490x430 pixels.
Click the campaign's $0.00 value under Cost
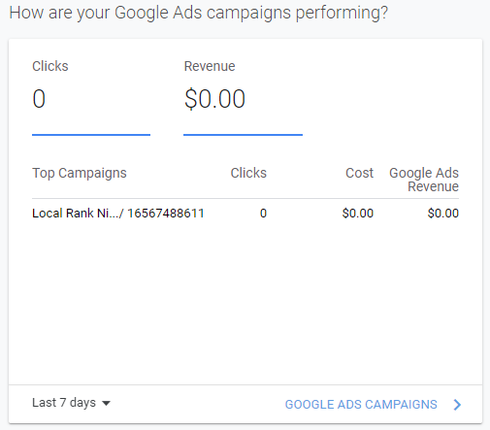point(358,214)
